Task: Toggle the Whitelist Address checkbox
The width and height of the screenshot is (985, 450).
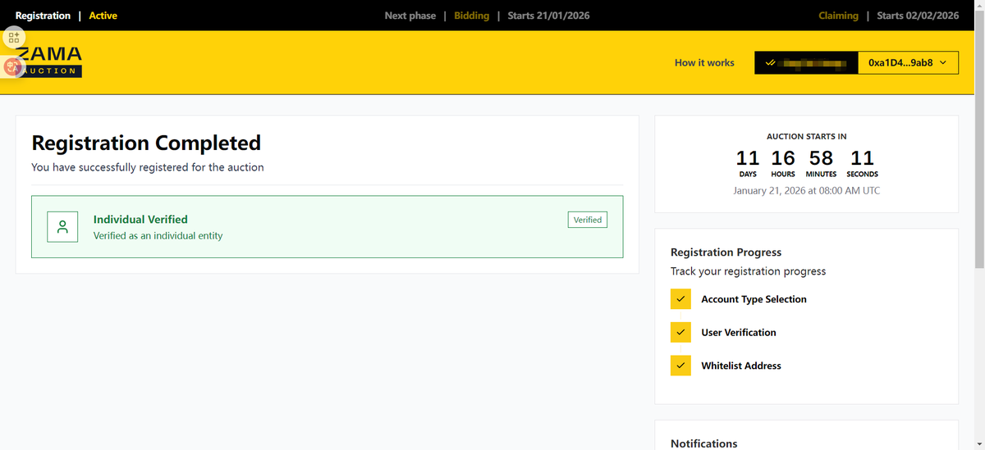Action: [x=680, y=366]
